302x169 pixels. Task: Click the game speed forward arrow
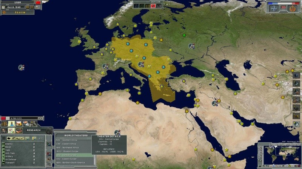[x=28, y=7]
